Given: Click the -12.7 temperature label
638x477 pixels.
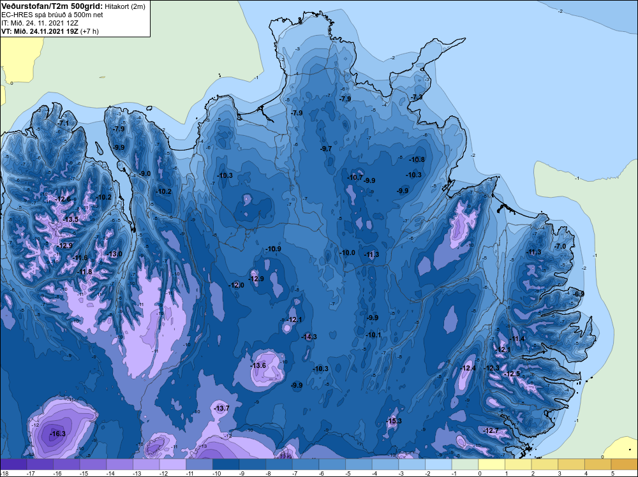Looking at the screenshot, I should [490, 430].
